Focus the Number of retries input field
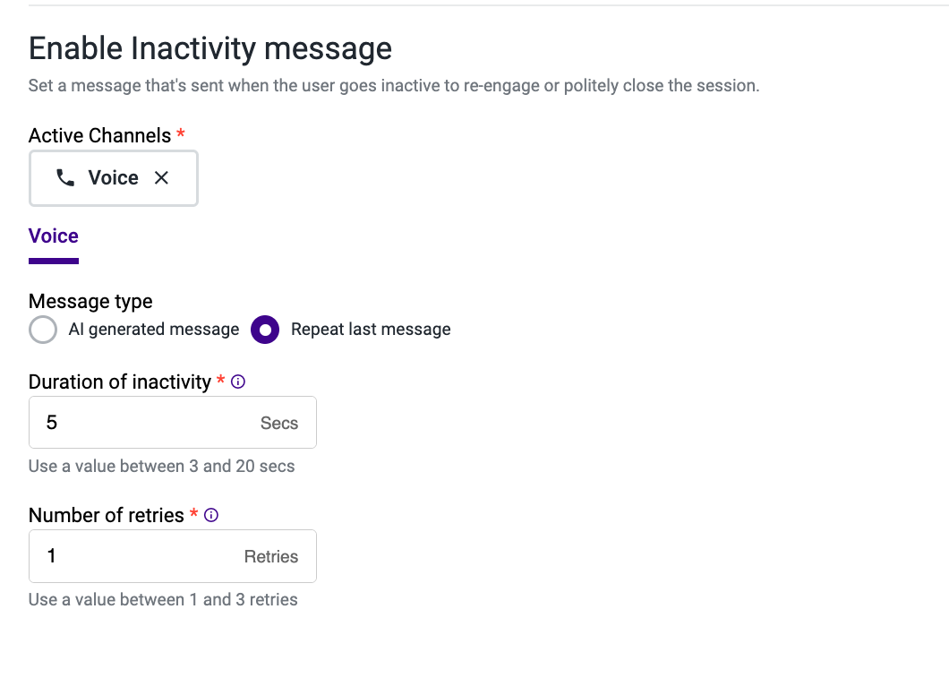949x695 pixels. [x=173, y=556]
